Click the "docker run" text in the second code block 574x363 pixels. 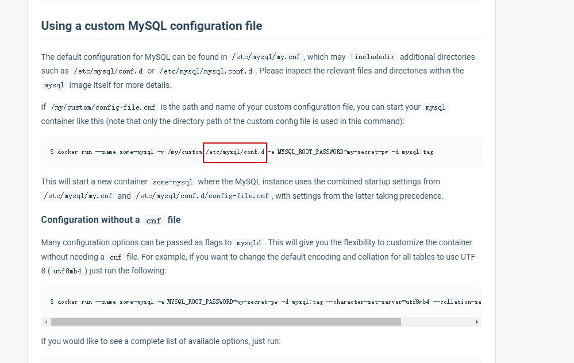click(x=75, y=302)
